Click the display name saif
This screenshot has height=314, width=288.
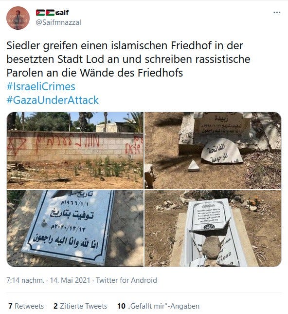pyautogui.click(x=62, y=13)
